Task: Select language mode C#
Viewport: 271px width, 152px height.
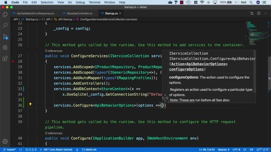Action: tap(251, 149)
